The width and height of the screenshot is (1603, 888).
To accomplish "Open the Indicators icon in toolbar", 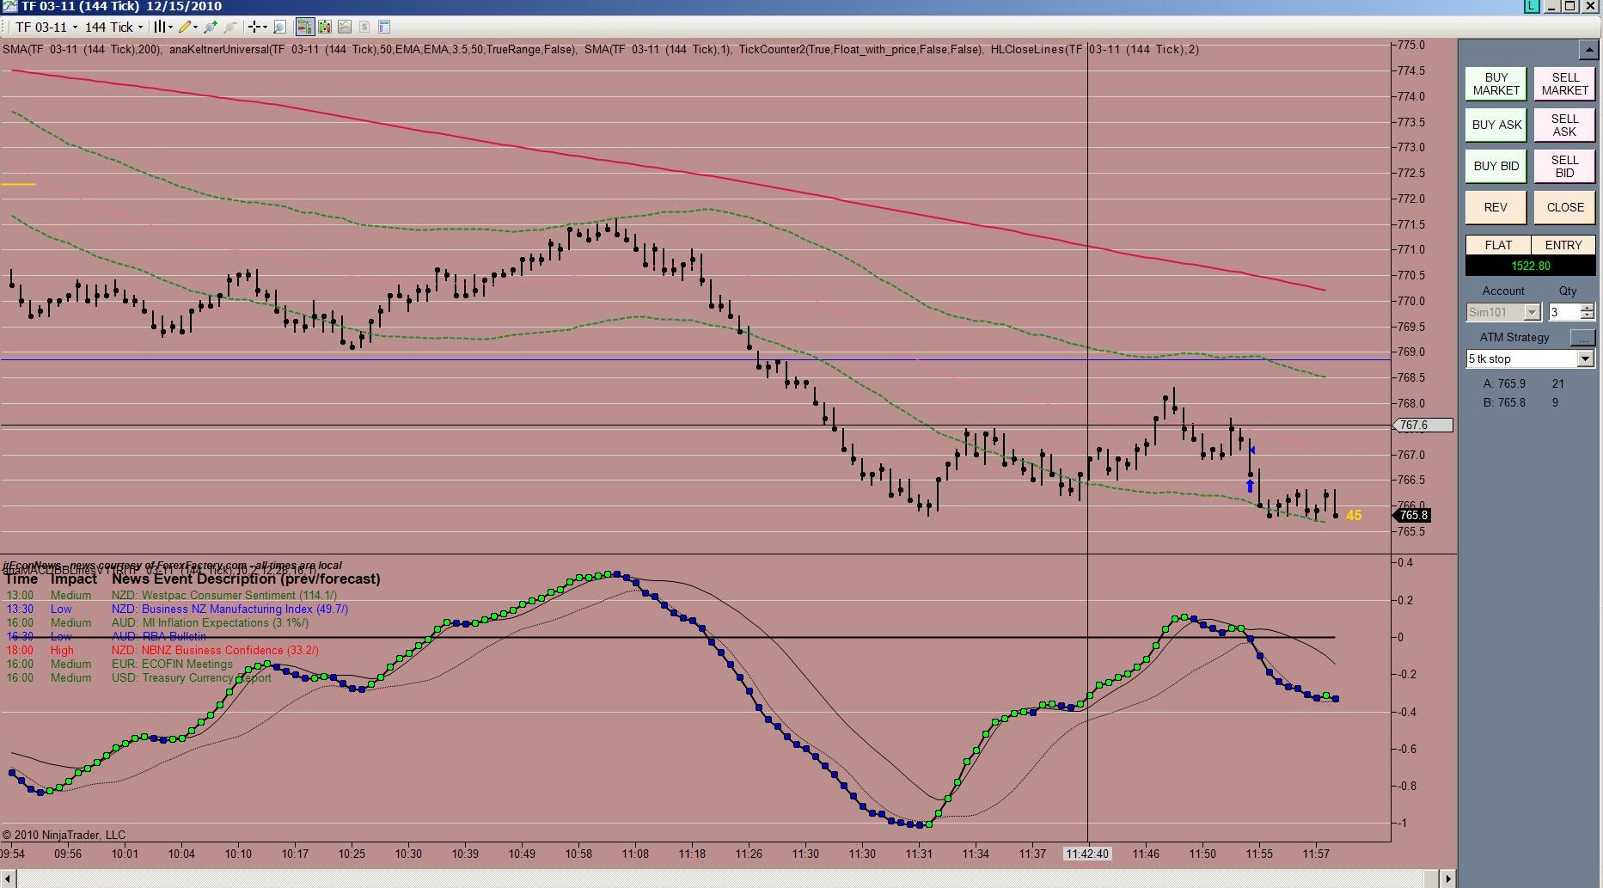I will pos(345,27).
